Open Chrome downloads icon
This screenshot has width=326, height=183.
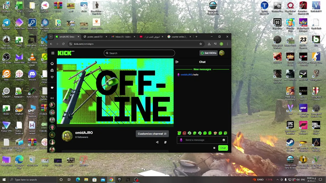[209, 44]
